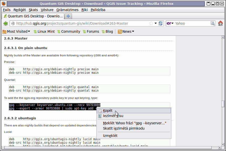Click the vertical scrollbar up arrow
The image size is (226, 151).
tap(223, 37)
